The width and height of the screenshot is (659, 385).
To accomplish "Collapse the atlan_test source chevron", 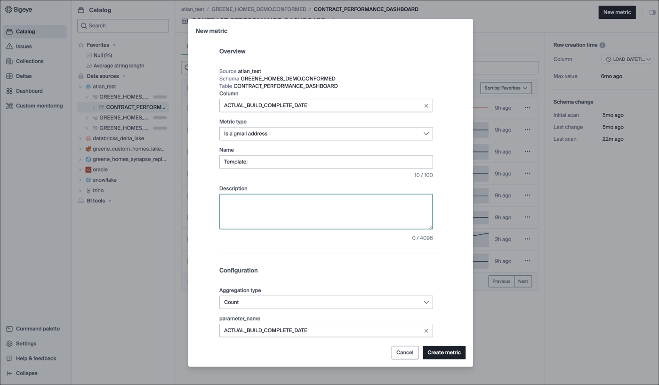I will click(x=80, y=87).
